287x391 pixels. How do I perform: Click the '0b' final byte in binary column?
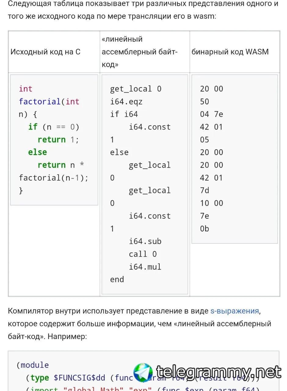(x=205, y=228)
